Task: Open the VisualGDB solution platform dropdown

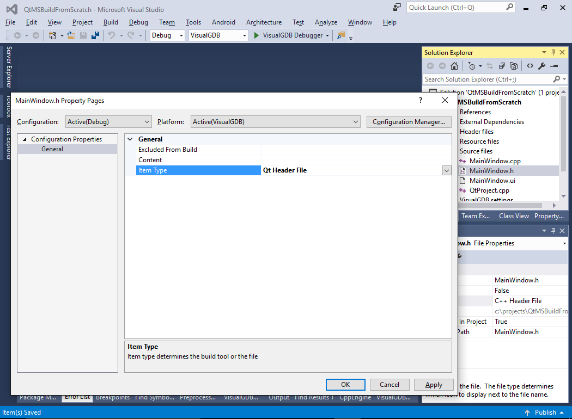Action: (x=218, y=35)
